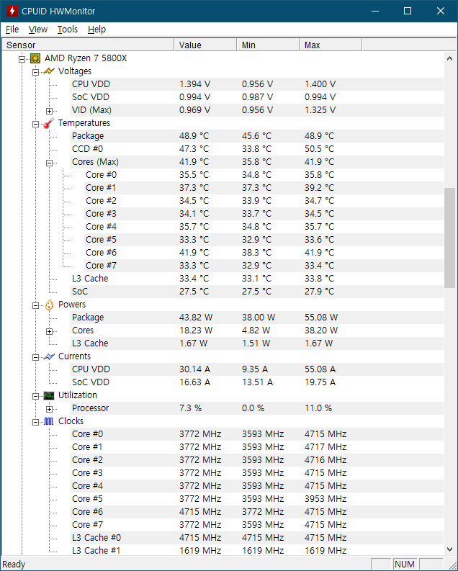Open the Tools menu

coord(68,30)
